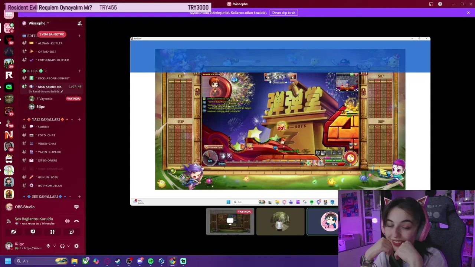
Task: Open Steam from the taskbar
Action: 118,261
